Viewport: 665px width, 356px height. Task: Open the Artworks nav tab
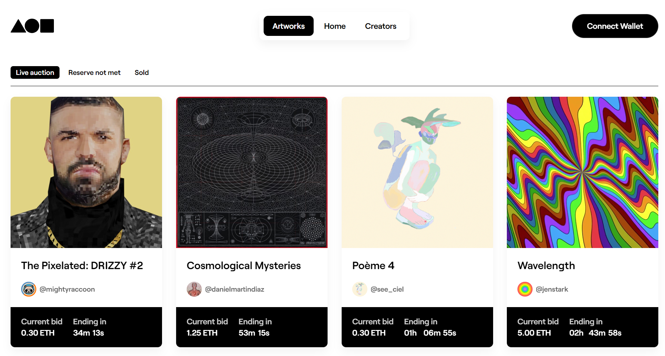click(288, 26)
